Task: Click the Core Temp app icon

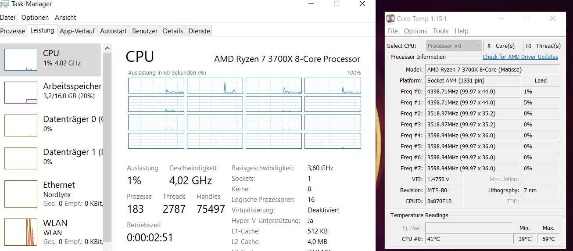Action: point(390,19)
